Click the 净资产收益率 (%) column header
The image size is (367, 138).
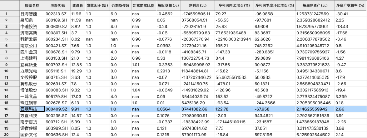tap(350, 5)
